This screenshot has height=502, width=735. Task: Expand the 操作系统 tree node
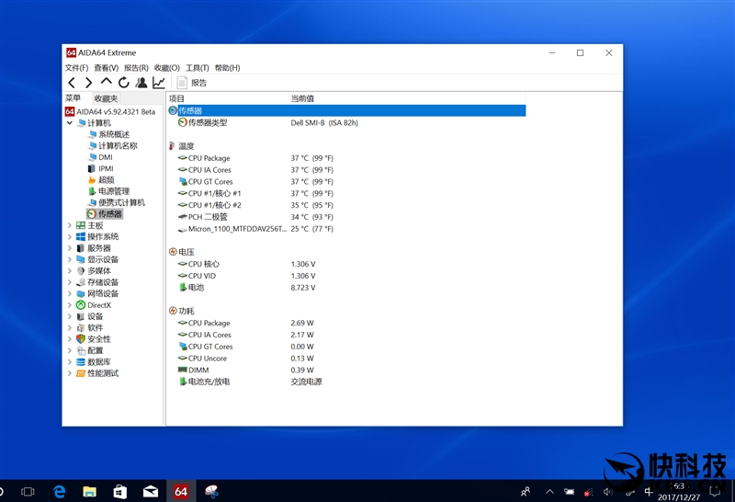[70, 236]
